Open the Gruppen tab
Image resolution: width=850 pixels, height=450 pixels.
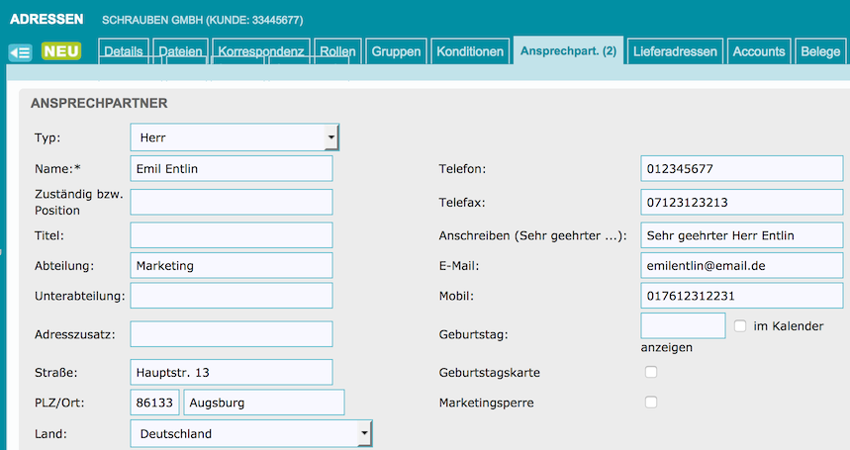[x=396, y=51]
